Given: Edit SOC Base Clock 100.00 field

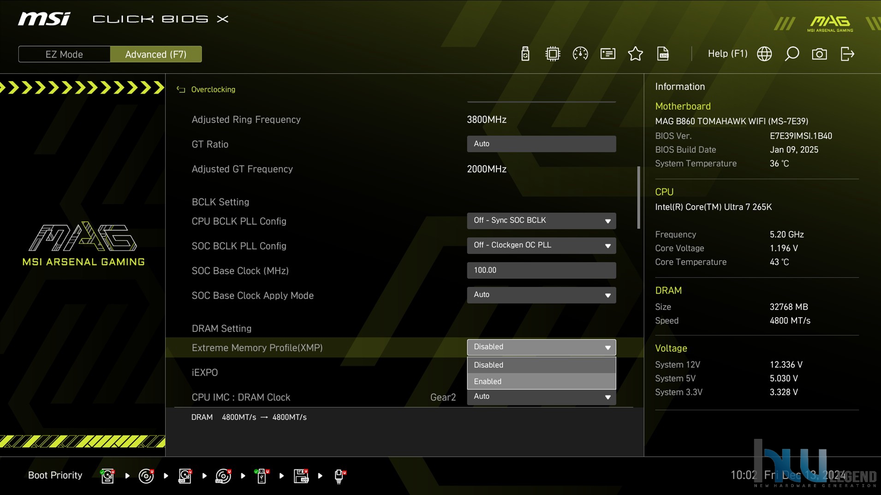Looking at the screenshot, I should pyautogui.click(x=541, y=271).
